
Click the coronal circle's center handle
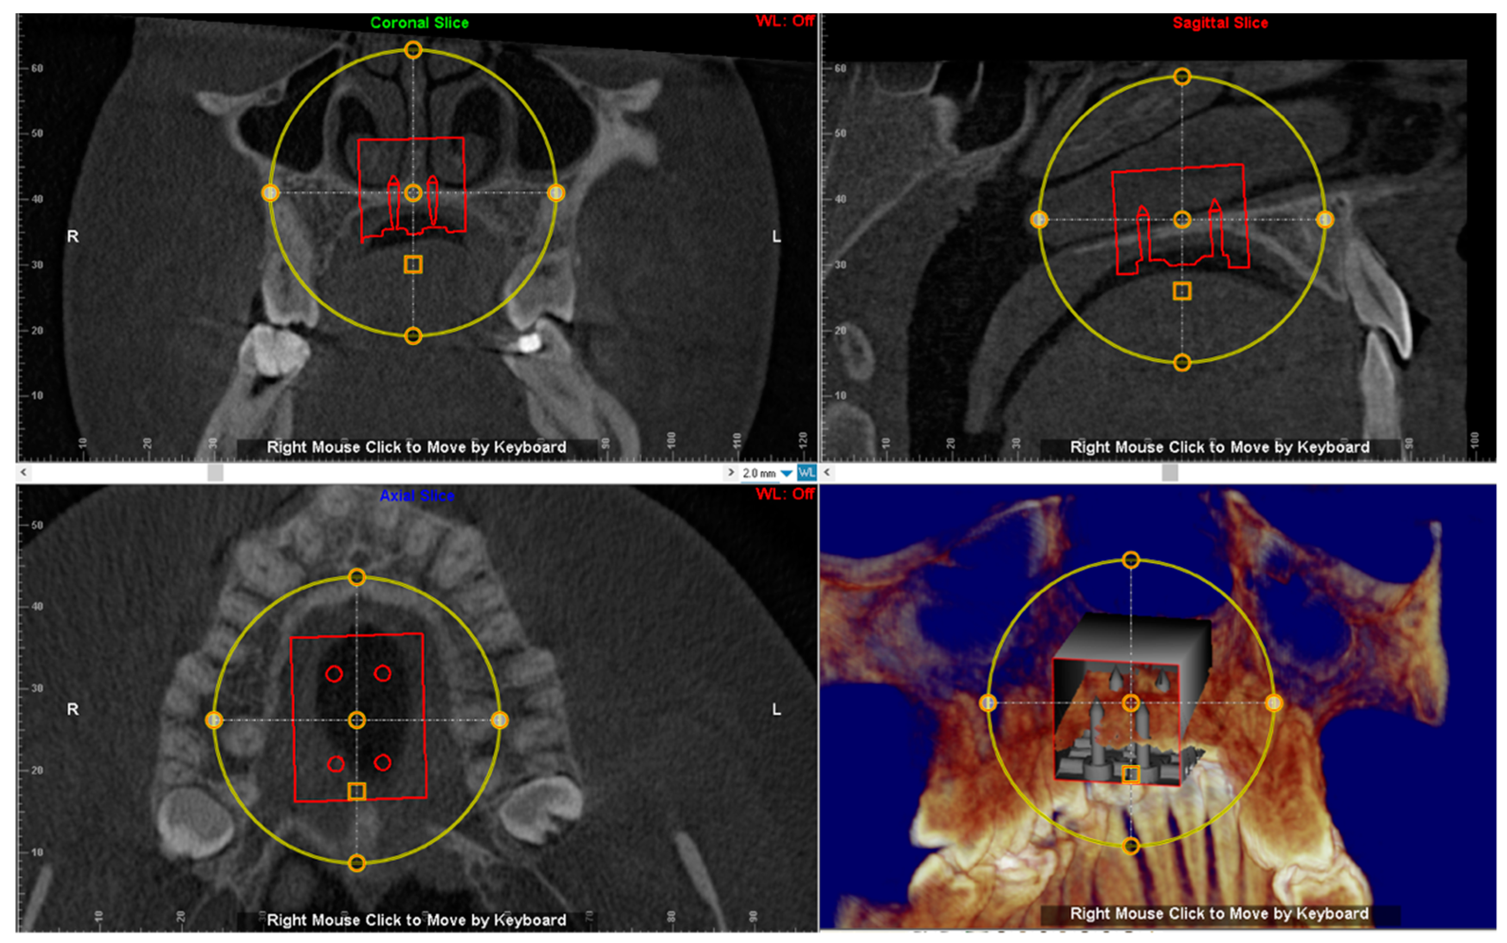point(413,193)
